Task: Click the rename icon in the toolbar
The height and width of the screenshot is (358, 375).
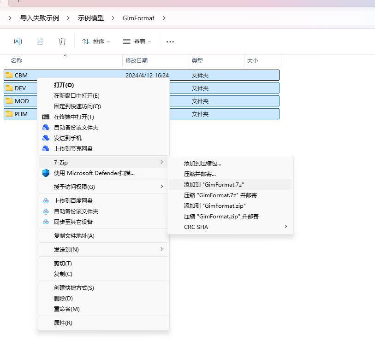Action: pyautogui.click(x=18, y=41)
